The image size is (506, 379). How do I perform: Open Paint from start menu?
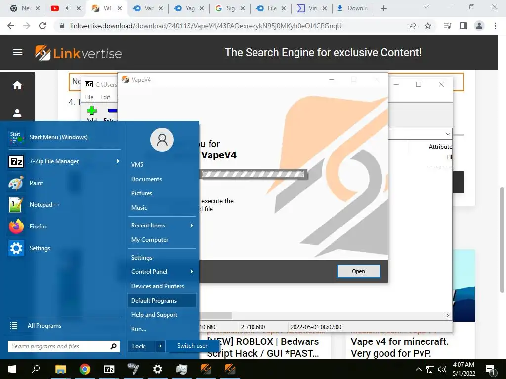(x=64, y=183)
